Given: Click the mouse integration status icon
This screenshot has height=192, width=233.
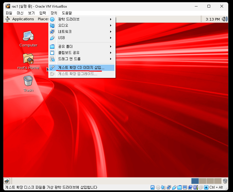Looking at the screenshot, I should click(x=201, y=188).
